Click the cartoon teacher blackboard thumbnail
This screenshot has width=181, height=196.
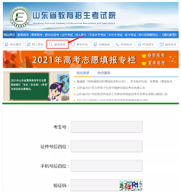click(x=36, y=86)
